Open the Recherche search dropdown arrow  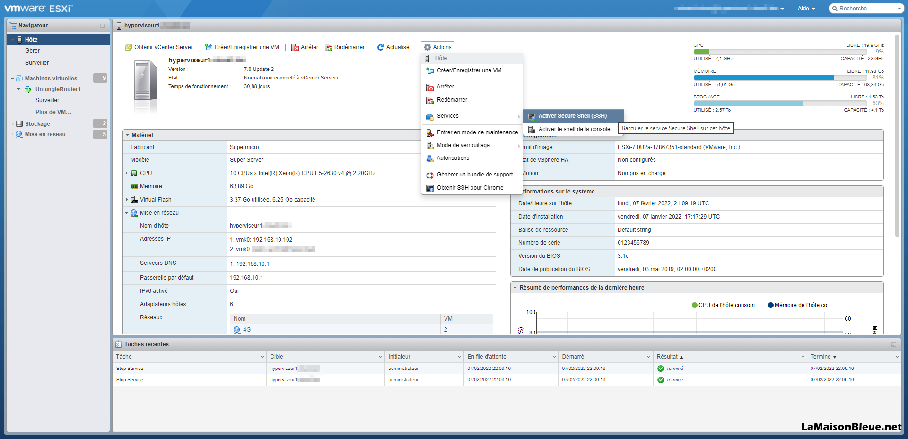pos(899,9)
